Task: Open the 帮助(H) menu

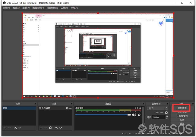Action: [x=74, y=8]
